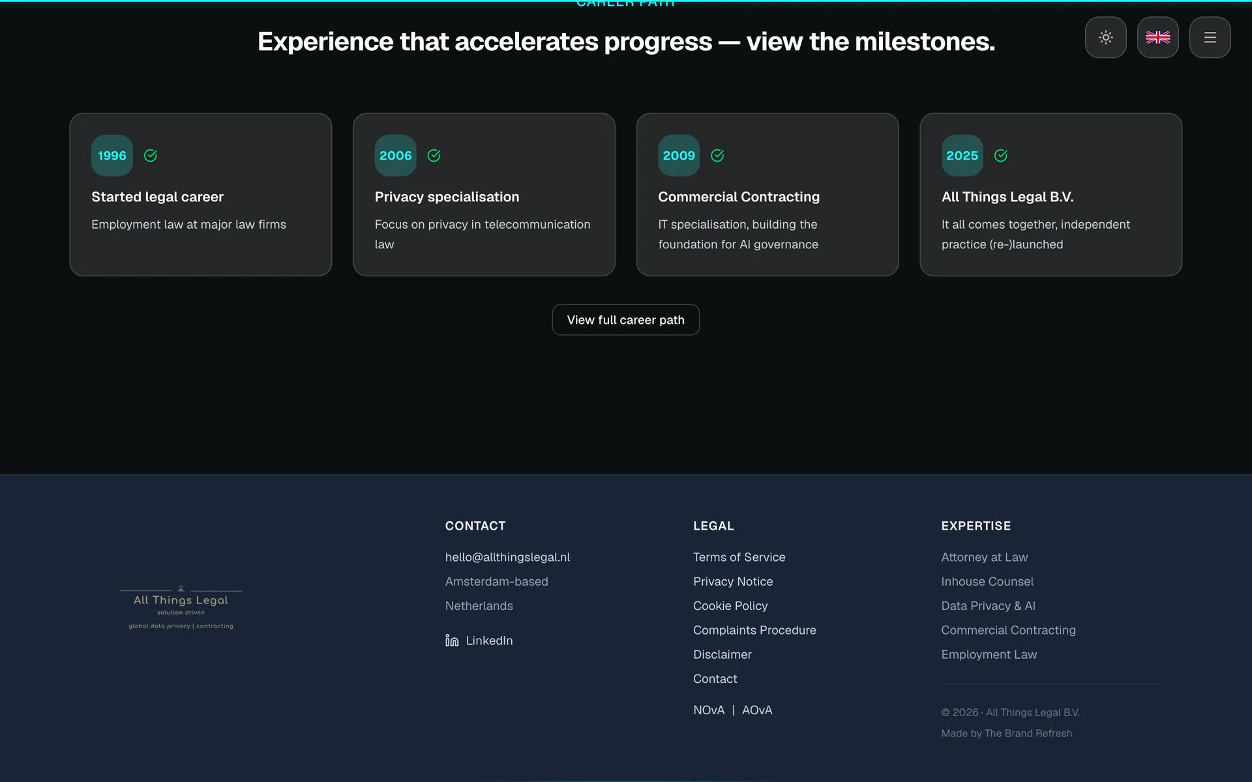Click the Netherlands footer text

pos(479,605)
